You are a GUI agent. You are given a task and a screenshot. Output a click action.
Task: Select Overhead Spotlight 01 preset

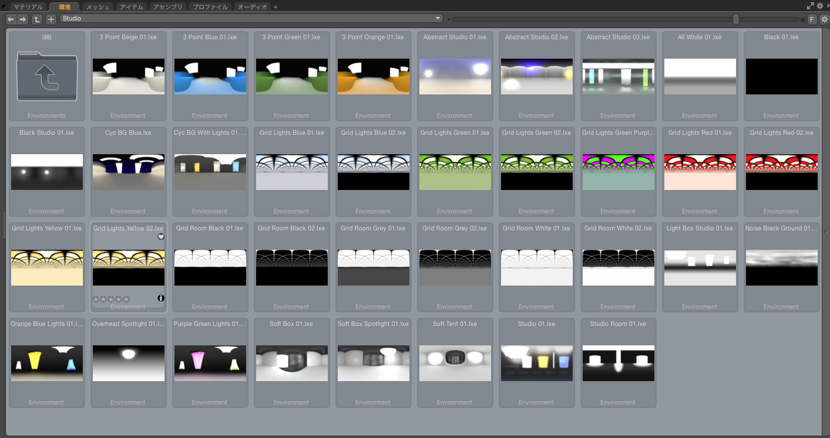pyautogui.click(x=128, y=363)
